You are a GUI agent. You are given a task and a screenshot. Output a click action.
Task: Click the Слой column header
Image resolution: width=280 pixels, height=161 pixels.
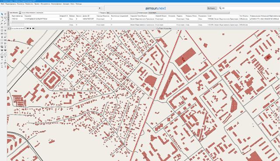[209, 16]
